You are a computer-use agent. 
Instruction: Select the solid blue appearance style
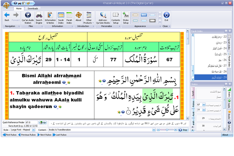(144, 15)
